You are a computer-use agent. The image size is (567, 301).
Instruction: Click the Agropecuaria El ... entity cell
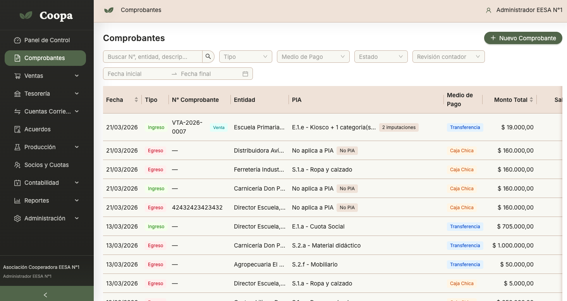click(259, 265)
